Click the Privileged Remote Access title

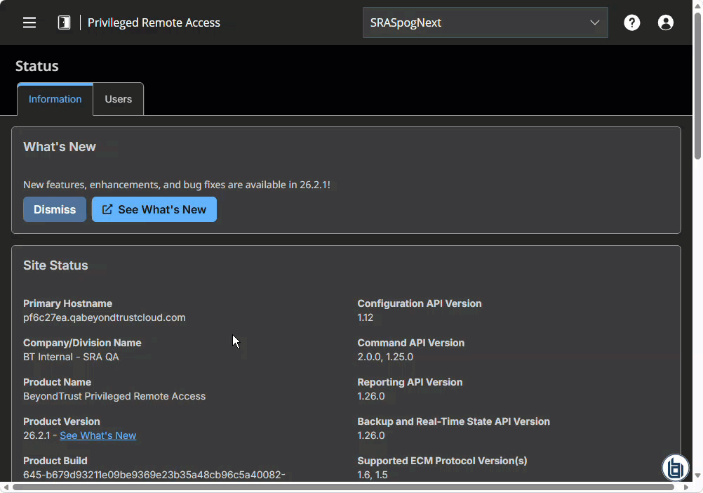coord(154,22)
